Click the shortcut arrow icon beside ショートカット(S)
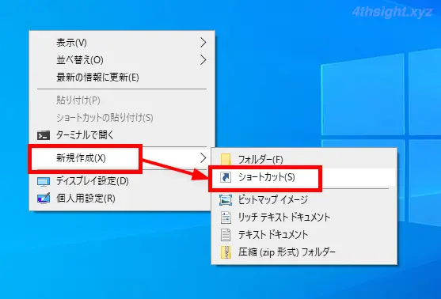441x299 pixels. click(226, 177)
